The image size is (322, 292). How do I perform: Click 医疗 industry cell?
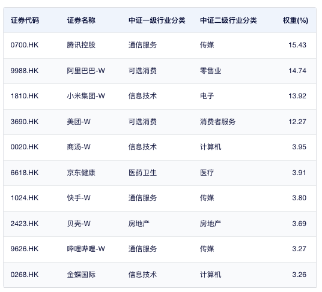pos(207,173)
